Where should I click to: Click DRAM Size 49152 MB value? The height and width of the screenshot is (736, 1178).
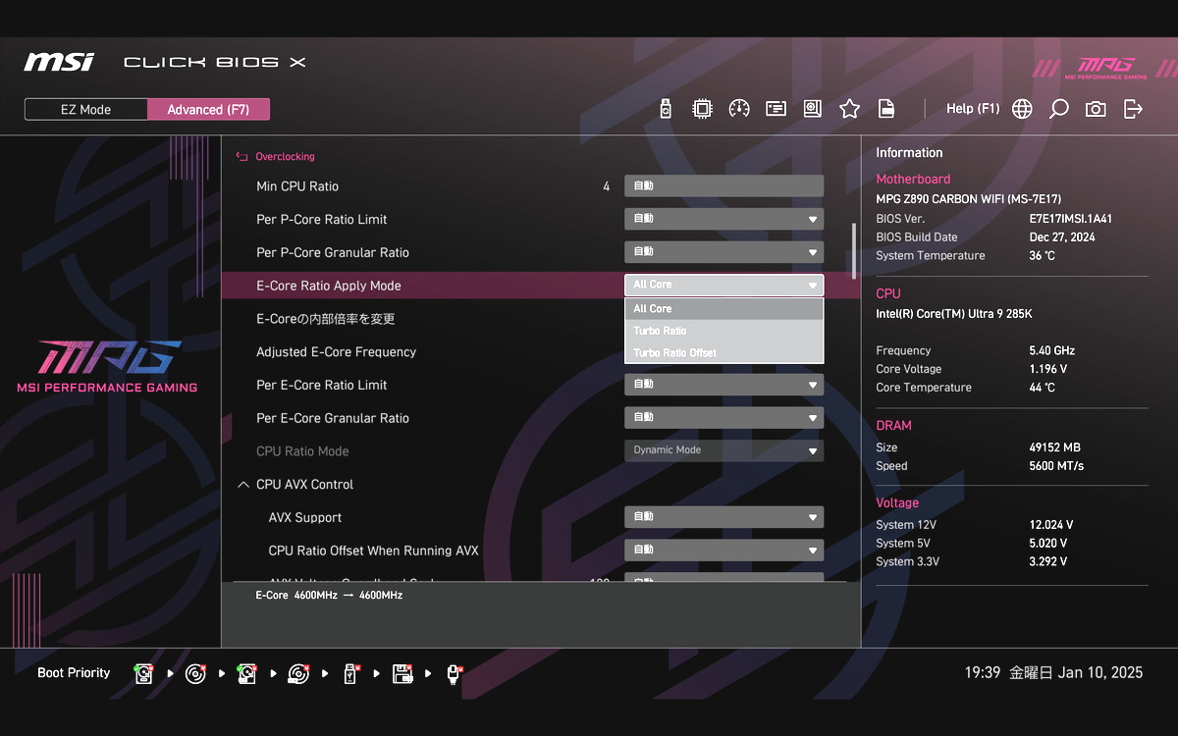click(1054, 447)
